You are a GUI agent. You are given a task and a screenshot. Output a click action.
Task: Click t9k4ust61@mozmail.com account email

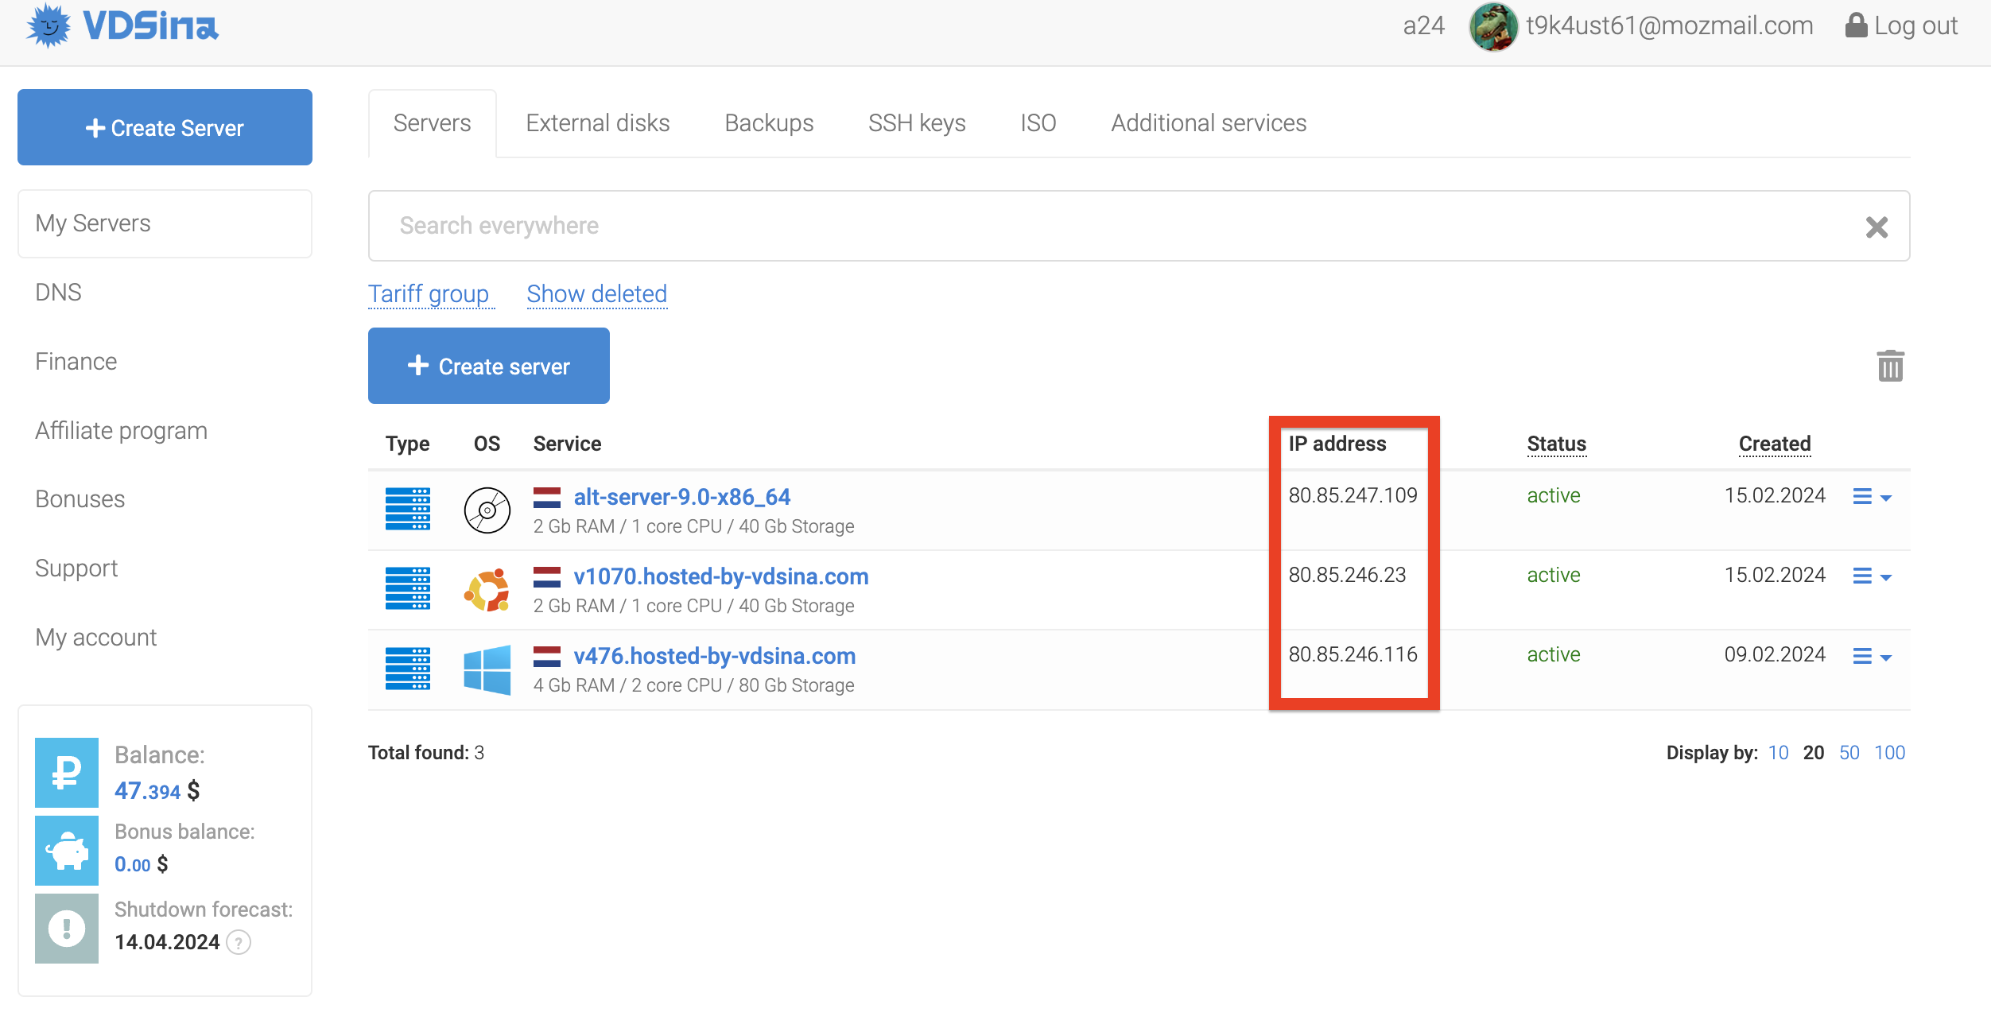[1670, 25]
